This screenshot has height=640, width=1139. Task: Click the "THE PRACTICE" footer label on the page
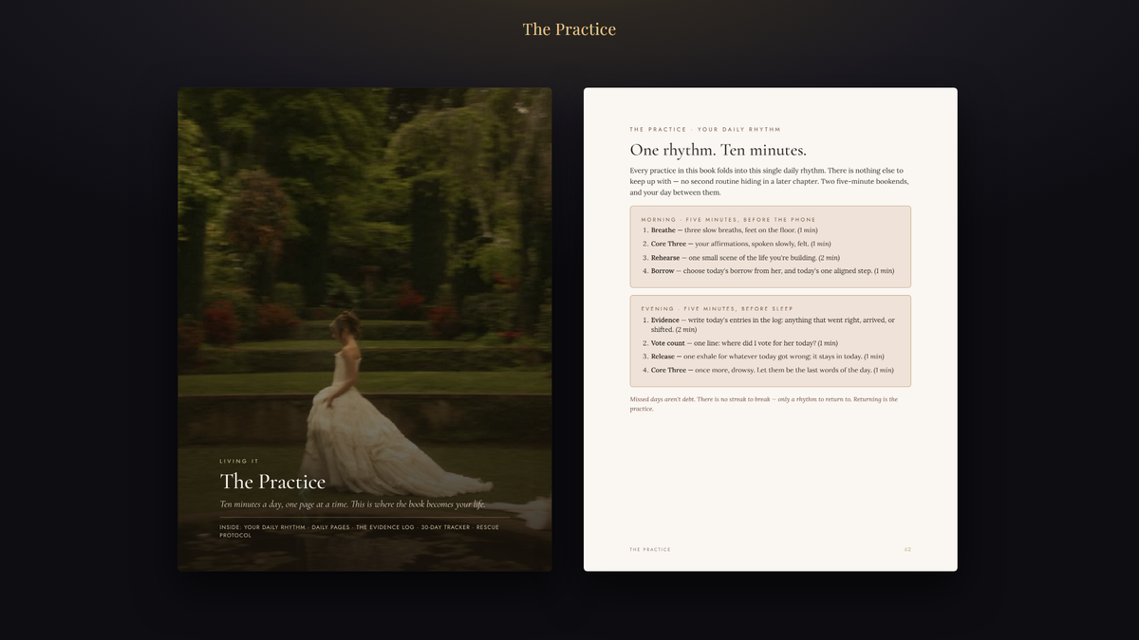[x=650, y=550]
